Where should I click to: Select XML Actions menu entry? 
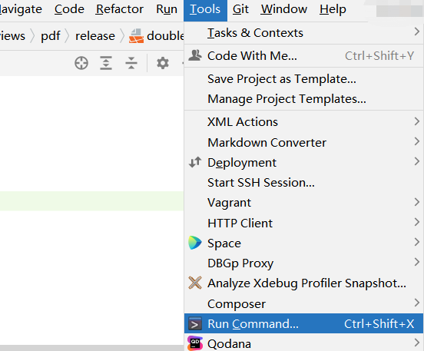coord(303,122)
